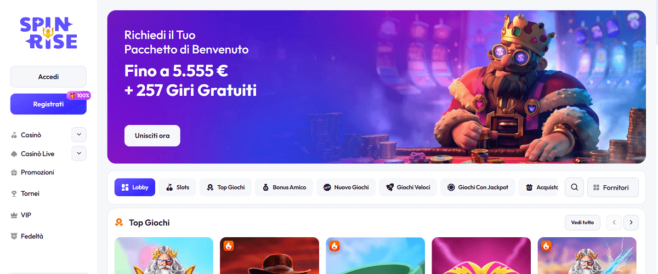
Task: Click the Unisciti ora banner button
Action: pos(152,135)
